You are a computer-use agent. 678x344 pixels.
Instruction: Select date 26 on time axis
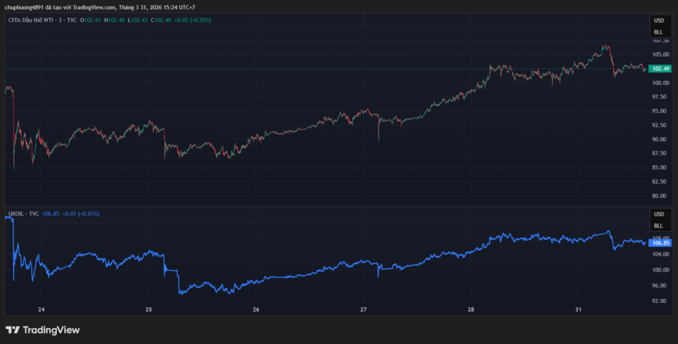point(256,310)
